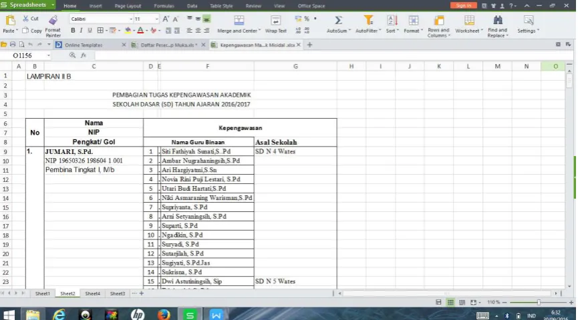Collapse the ribbon with chevron button
The height and width of the screenshot is (320, 578).
tap(527, 5)
